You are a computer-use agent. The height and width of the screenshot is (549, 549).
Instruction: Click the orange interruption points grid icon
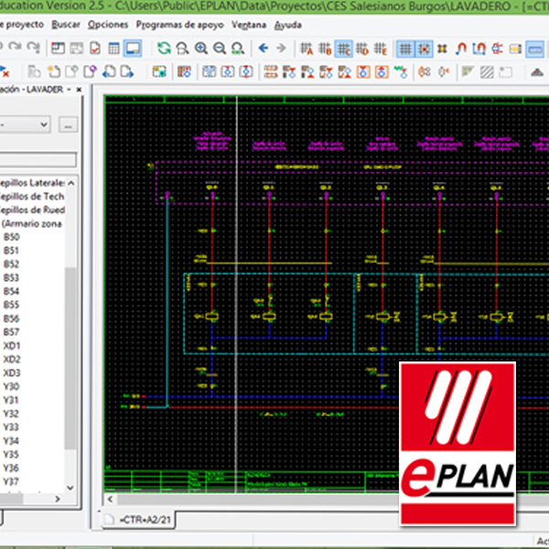coord(270,71)
